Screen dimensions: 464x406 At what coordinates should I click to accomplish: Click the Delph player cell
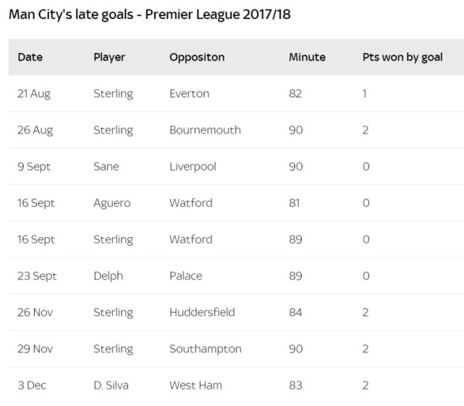tap(109, 275)
